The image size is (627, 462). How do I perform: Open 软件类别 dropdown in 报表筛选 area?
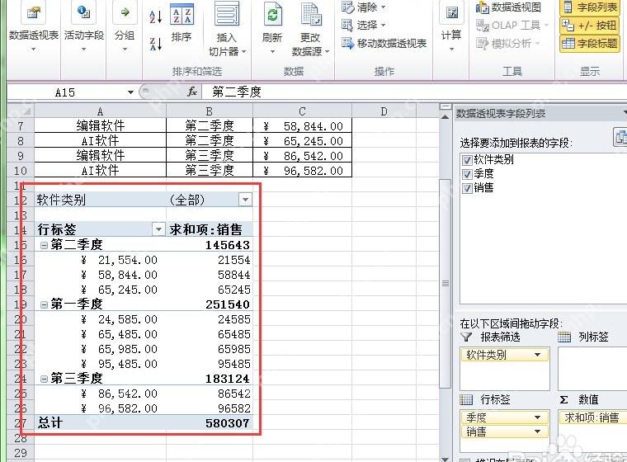click(x=537, y=355)
